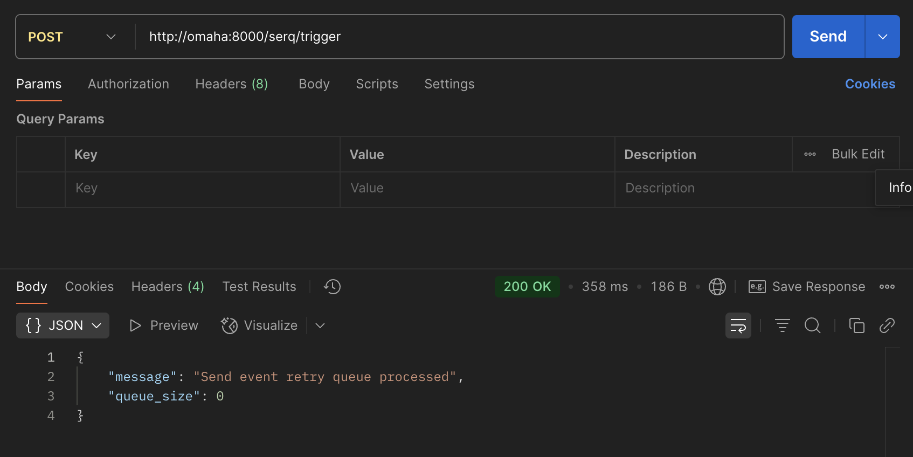913x457 pixels.
Task: Click the network globe icon
Action: [717, 287]
